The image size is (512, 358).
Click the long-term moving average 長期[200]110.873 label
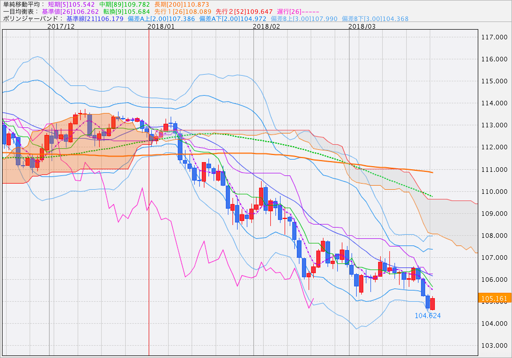click(182, 4)
